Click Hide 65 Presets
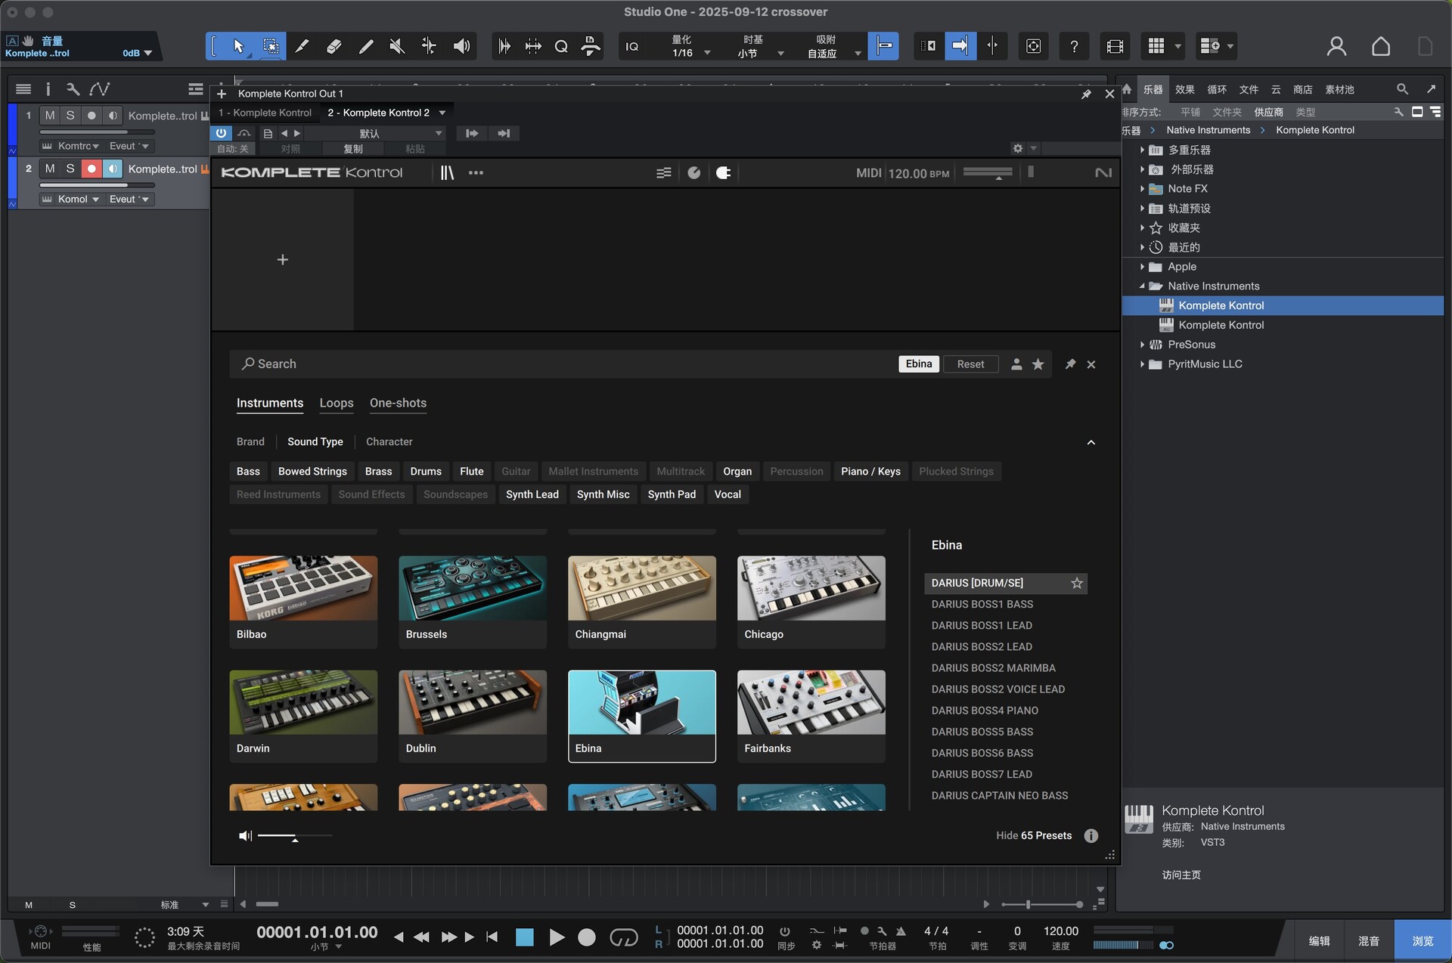This screenshot has width=1452, height=963. (1034, 835)
